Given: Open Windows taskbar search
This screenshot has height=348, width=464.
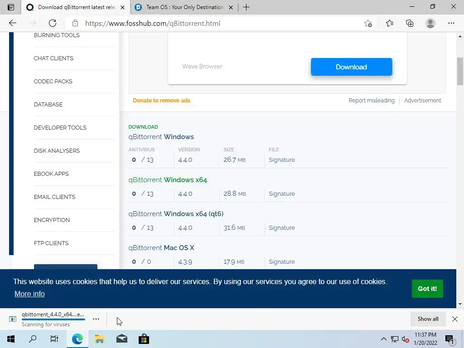Looking at the screenshot, I should coord(33,339).
